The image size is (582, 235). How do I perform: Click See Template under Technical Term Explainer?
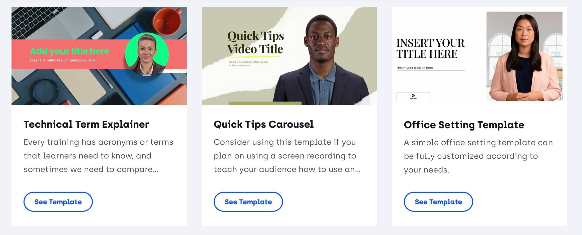point(58,202)
